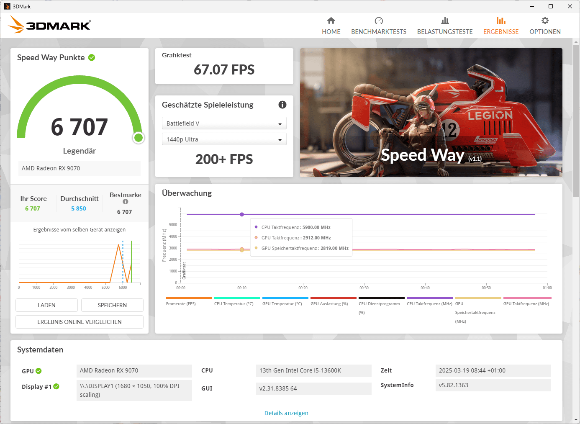Click green check beside Display #1
This screenshot has width=580, height=424.
[x=56, y=386]
